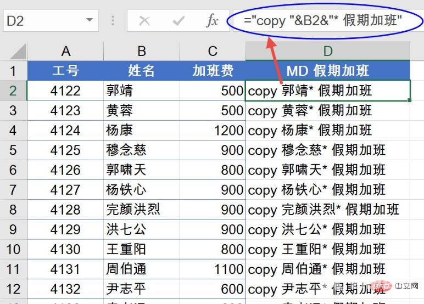
Task: Select column C header
Action: [x=213, y=52]
